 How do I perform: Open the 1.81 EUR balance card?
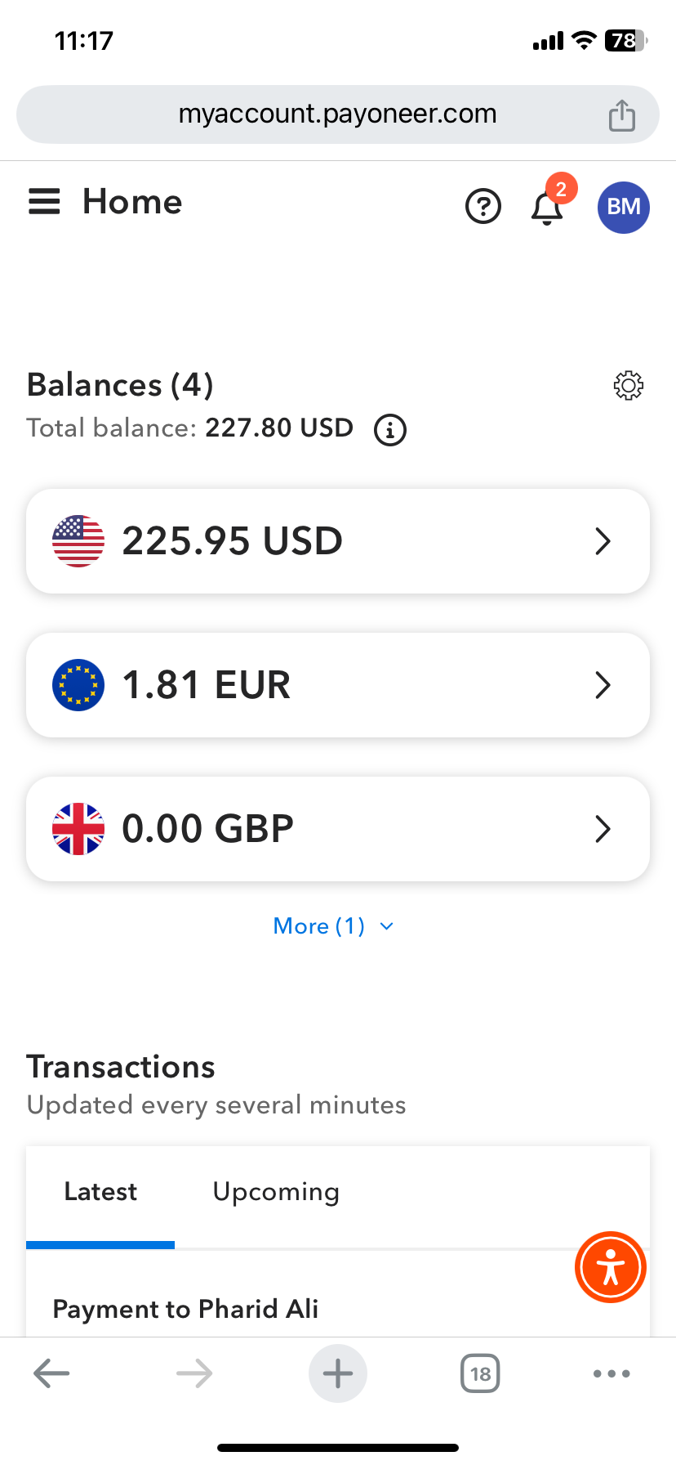click(x=338, y=685)
